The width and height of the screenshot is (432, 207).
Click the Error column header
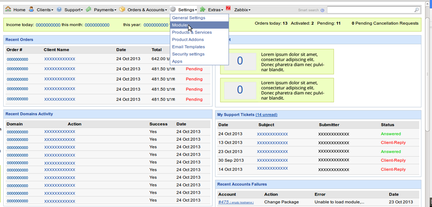[x=320, y=194]
